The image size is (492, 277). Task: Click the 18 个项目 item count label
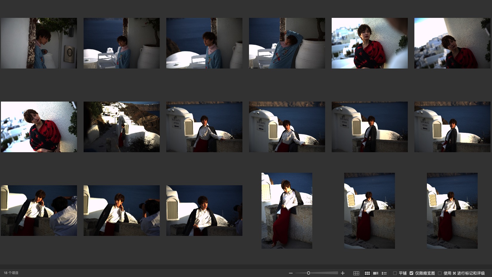11,273
